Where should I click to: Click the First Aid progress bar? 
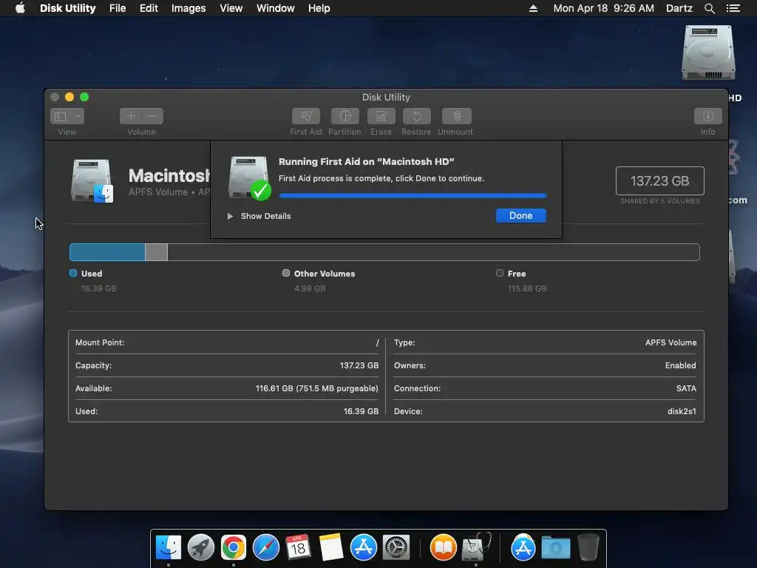point(413,195)
